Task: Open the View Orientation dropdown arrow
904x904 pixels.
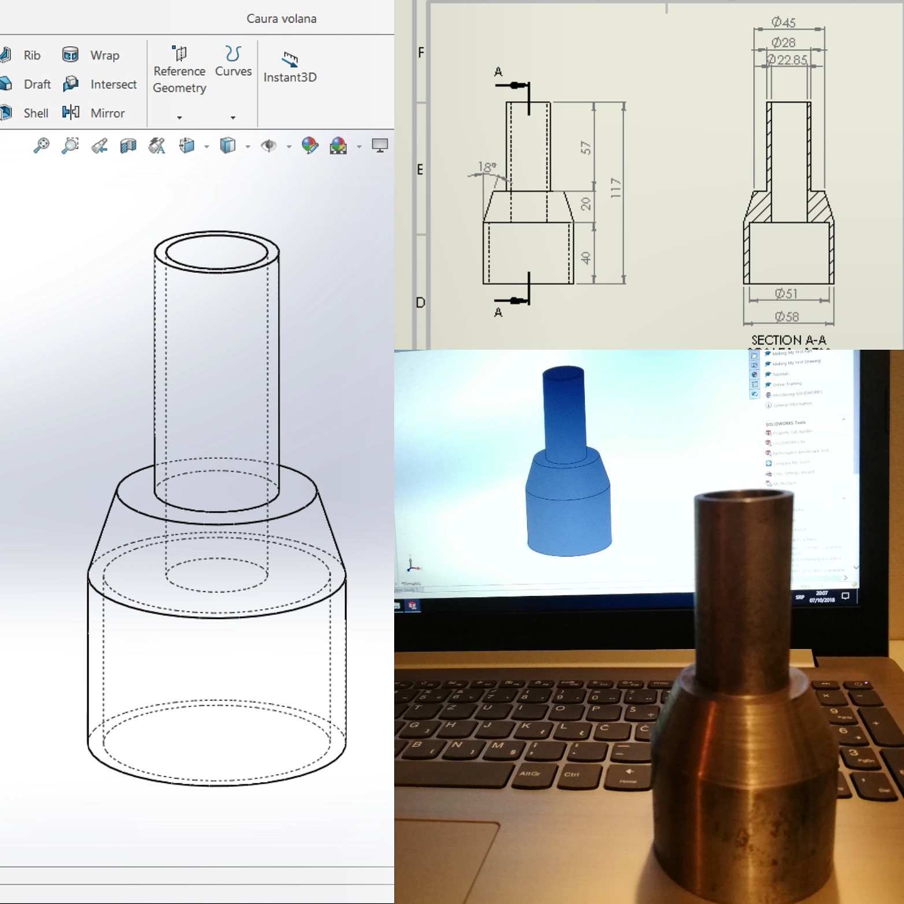Action: point(206,147)
